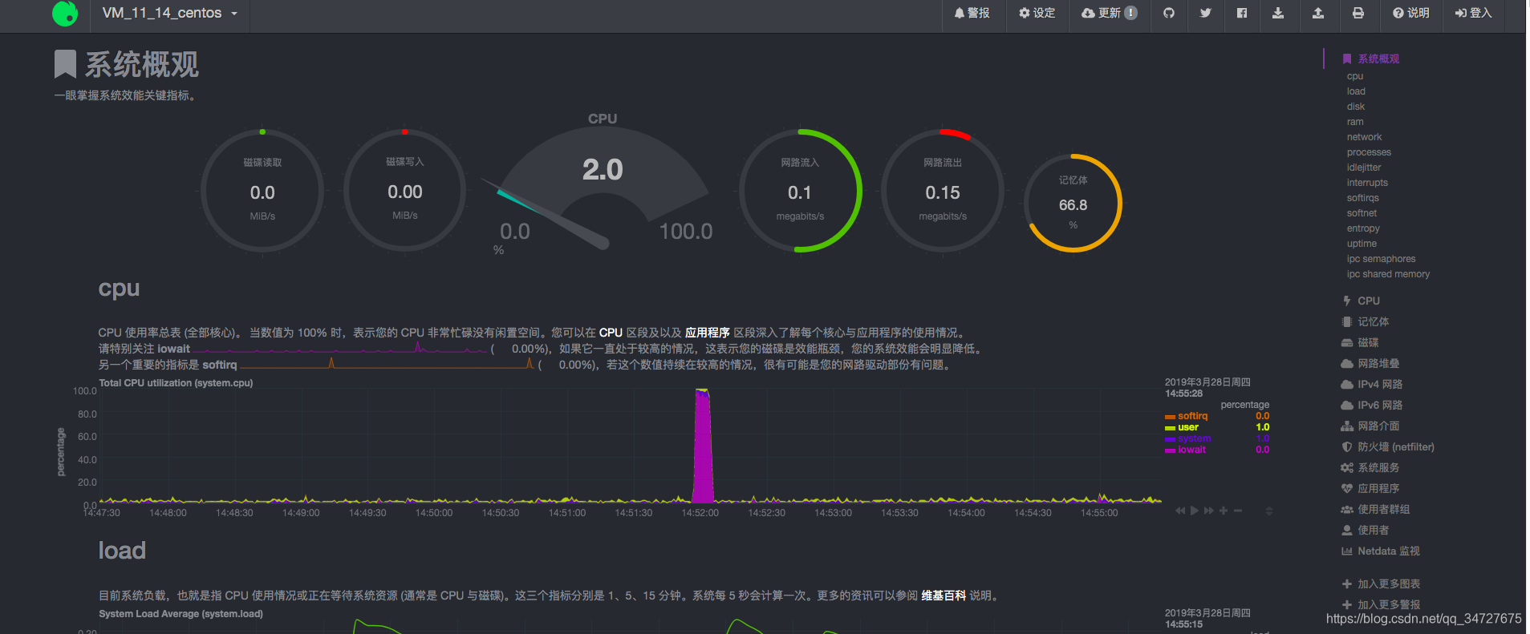Click the 更新 update cloud button
The width and height of the screenshot is (1530, 634).
click(x=1110, y=14)
